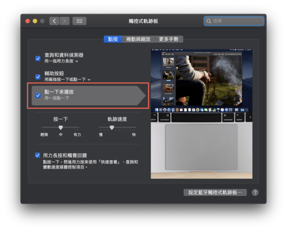This screenshot has width=287, height=231.
Task: Click the back navigation arrow
Action: coord(54,21)
